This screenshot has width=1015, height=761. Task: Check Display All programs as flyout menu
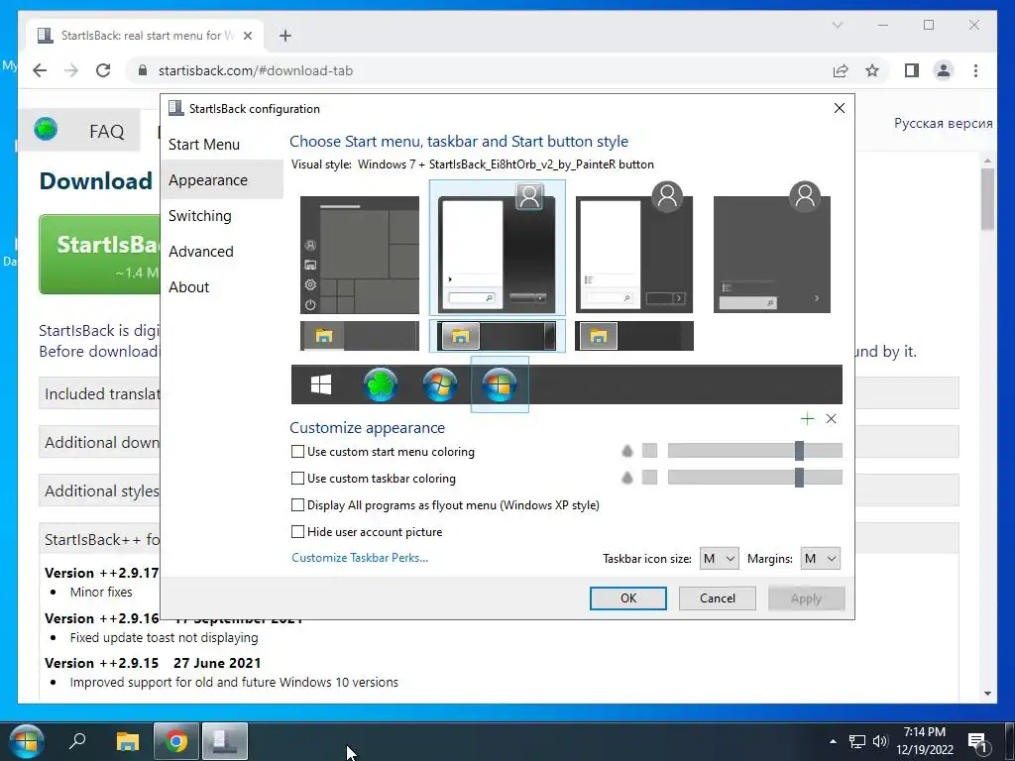point(297,504)
